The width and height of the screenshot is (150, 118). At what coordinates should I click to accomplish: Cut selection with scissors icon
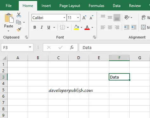(19, 15)
